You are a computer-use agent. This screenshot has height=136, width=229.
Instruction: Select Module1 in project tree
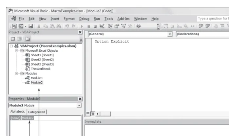[37, 78]
